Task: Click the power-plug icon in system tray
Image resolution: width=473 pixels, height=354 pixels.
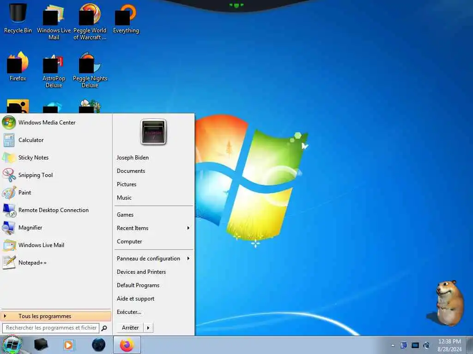Action: [x=426, y=345]
